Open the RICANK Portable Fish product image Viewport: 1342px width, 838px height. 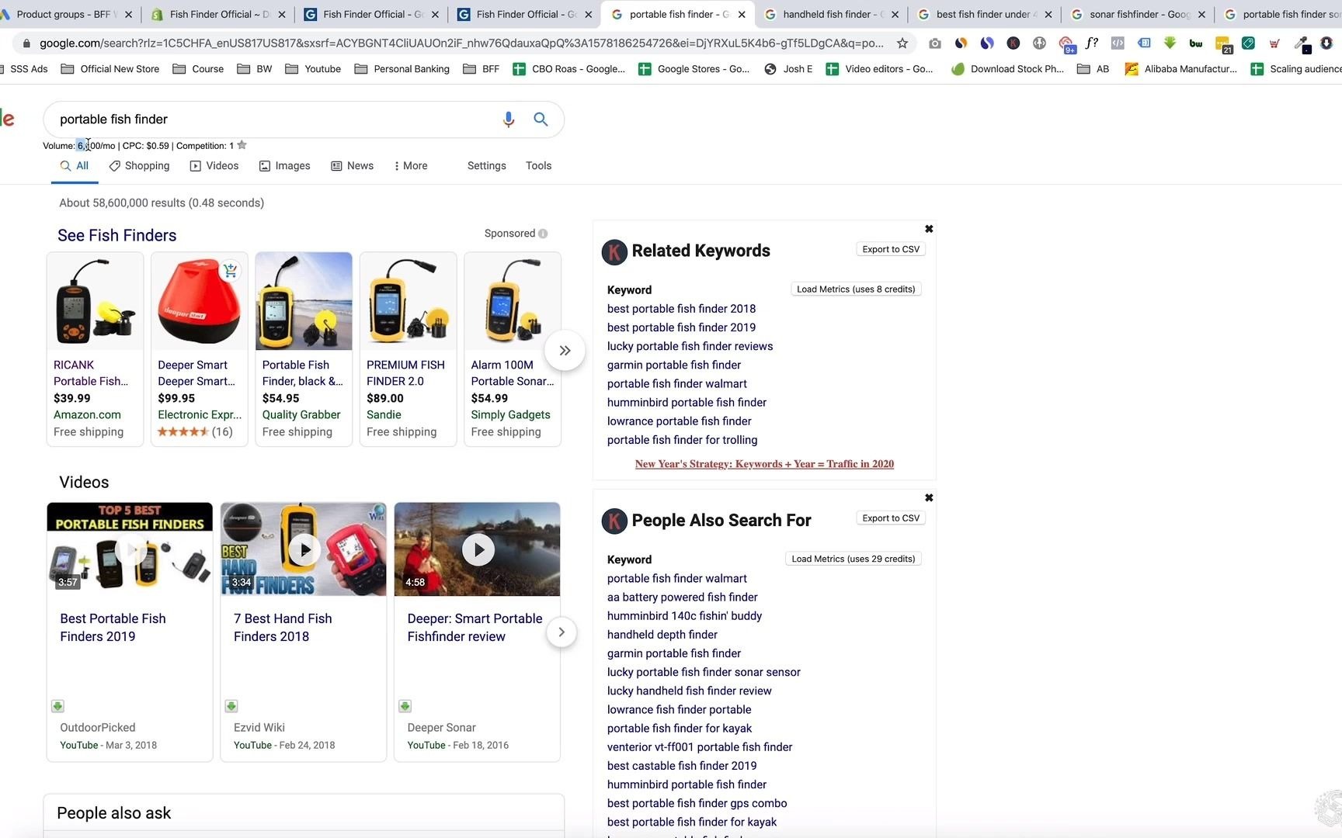coord(95,302)
